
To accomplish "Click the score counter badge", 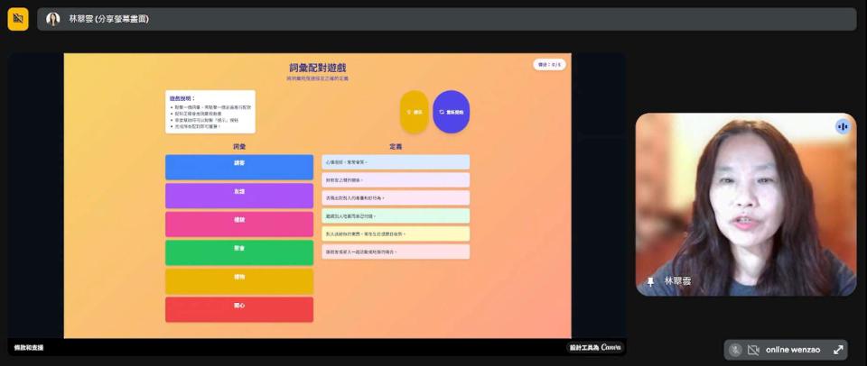I will pos(549,64).
